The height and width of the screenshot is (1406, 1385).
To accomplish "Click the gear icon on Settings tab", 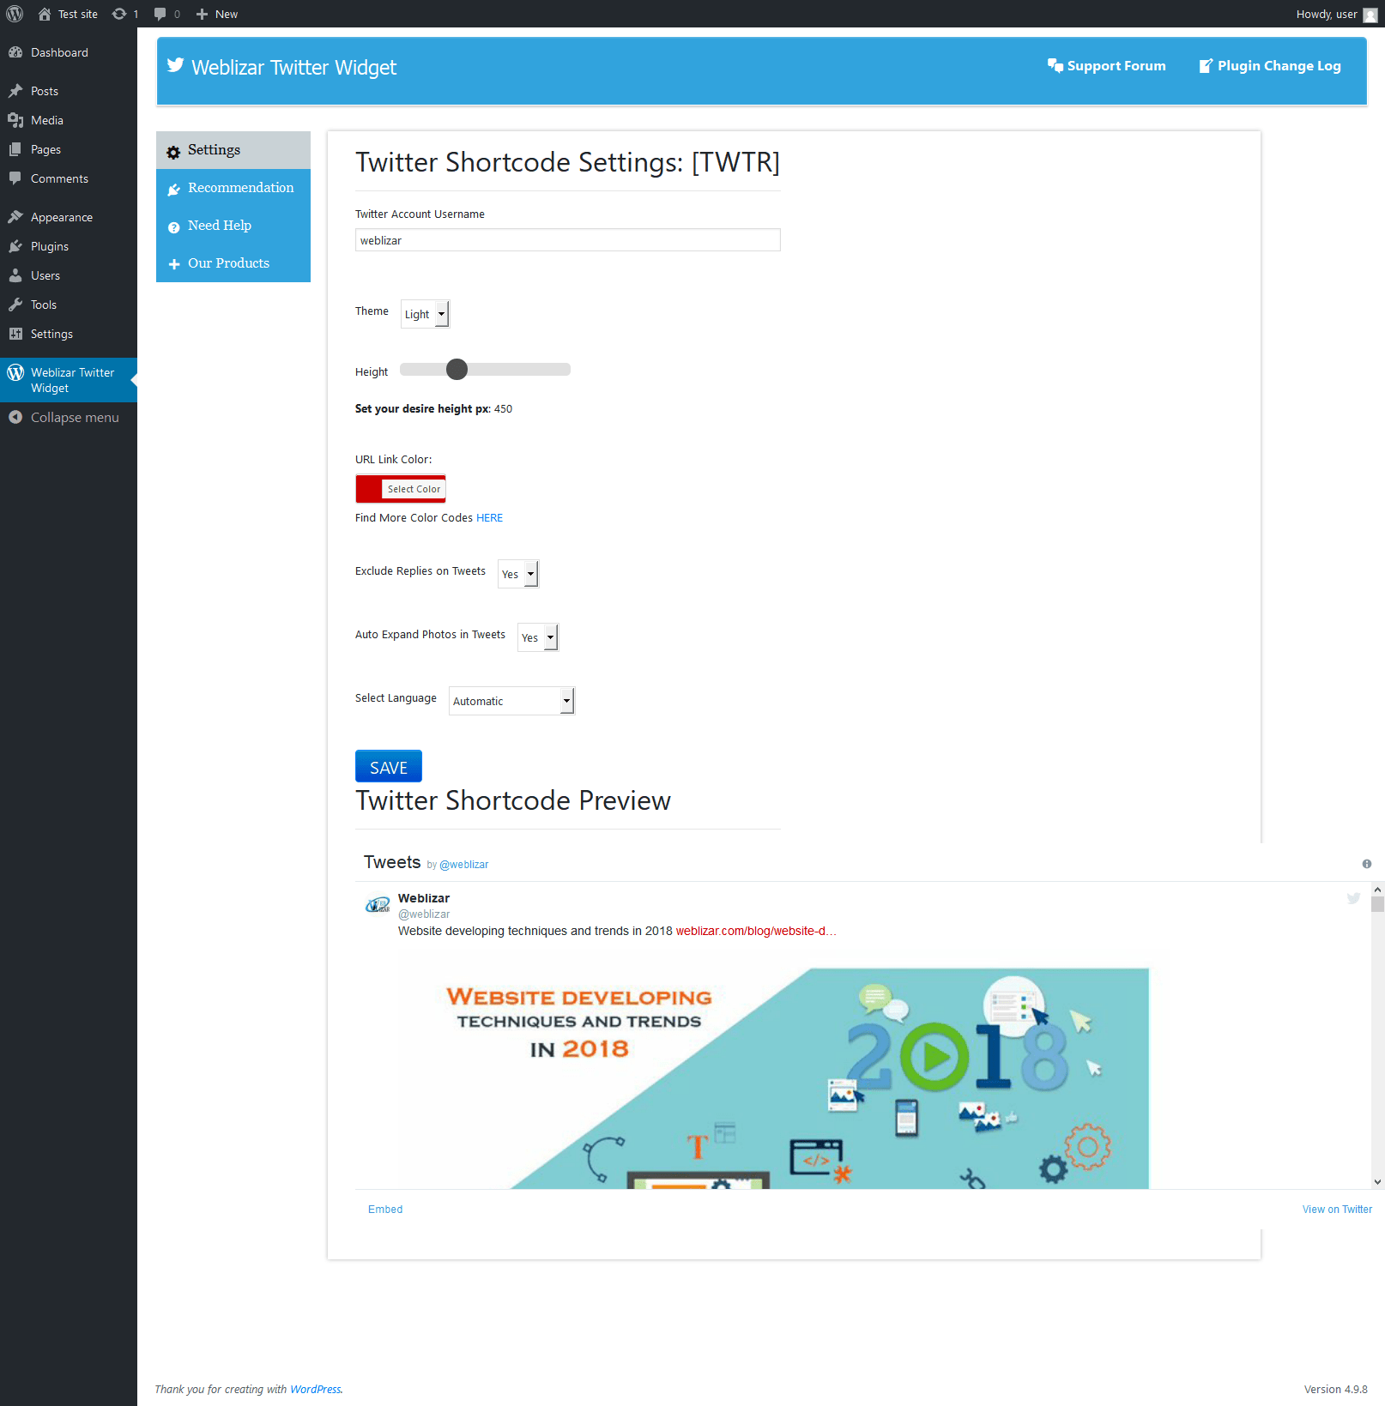I will tap(173, 152).
